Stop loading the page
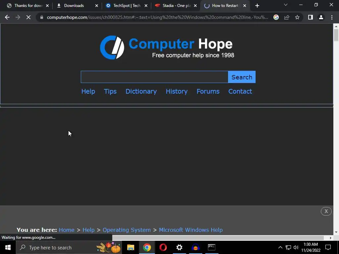Image resolution: width=339 pixels, height=254 pixels. point(28,17)
